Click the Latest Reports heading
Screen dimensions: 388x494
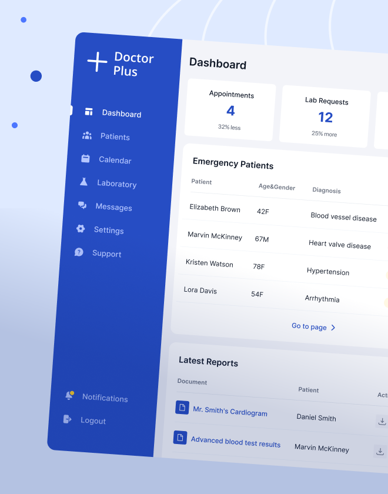[x=209, y=362]
